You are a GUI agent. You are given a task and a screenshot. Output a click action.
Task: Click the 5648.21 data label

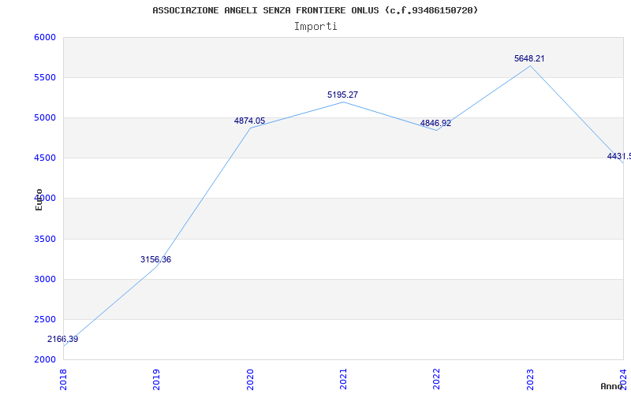529,58
